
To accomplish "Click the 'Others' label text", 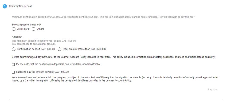I will (x=40, y=29).
